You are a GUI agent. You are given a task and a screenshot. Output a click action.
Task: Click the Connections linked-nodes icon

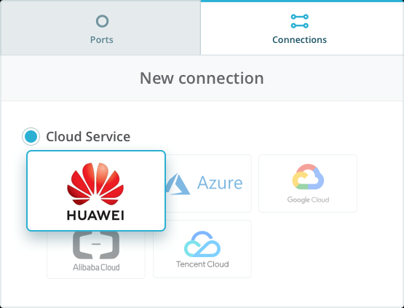(x=299, y=21)
